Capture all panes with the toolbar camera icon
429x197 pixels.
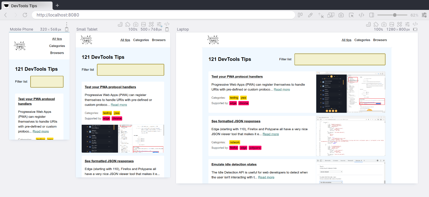click(x=341, y=15)
